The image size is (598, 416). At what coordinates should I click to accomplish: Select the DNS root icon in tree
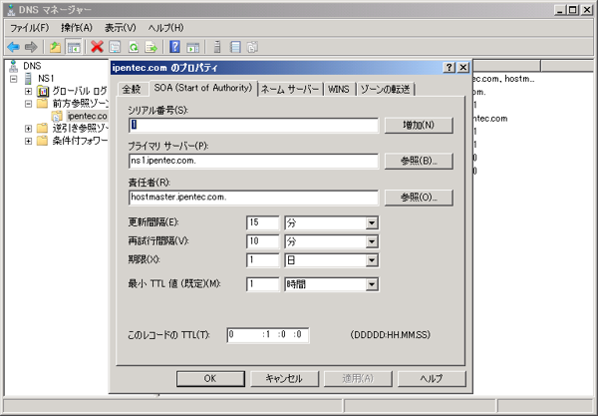(14, 66)
